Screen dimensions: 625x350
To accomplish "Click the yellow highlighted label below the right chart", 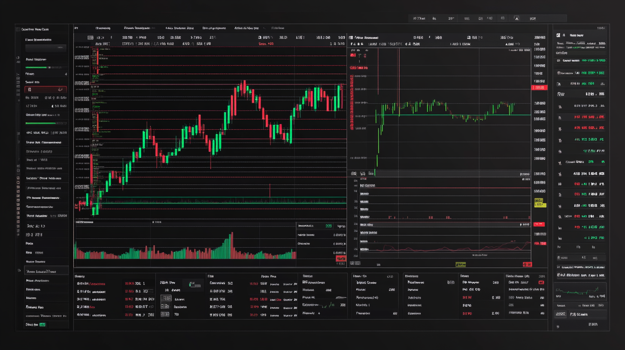I will (x=461, y=264).
